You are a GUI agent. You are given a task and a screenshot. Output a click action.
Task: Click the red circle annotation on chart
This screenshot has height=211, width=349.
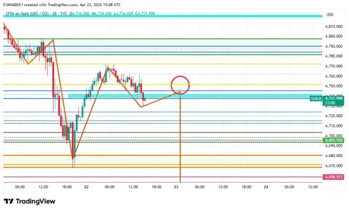[180, 85]
